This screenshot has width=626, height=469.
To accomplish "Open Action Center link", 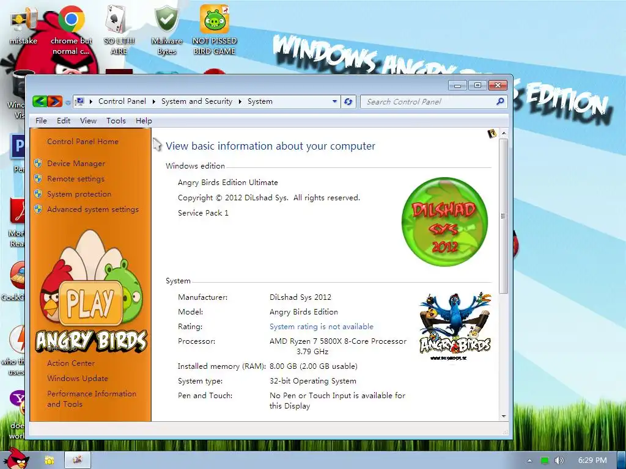I will pyautogui.click(x=71, y=363).
